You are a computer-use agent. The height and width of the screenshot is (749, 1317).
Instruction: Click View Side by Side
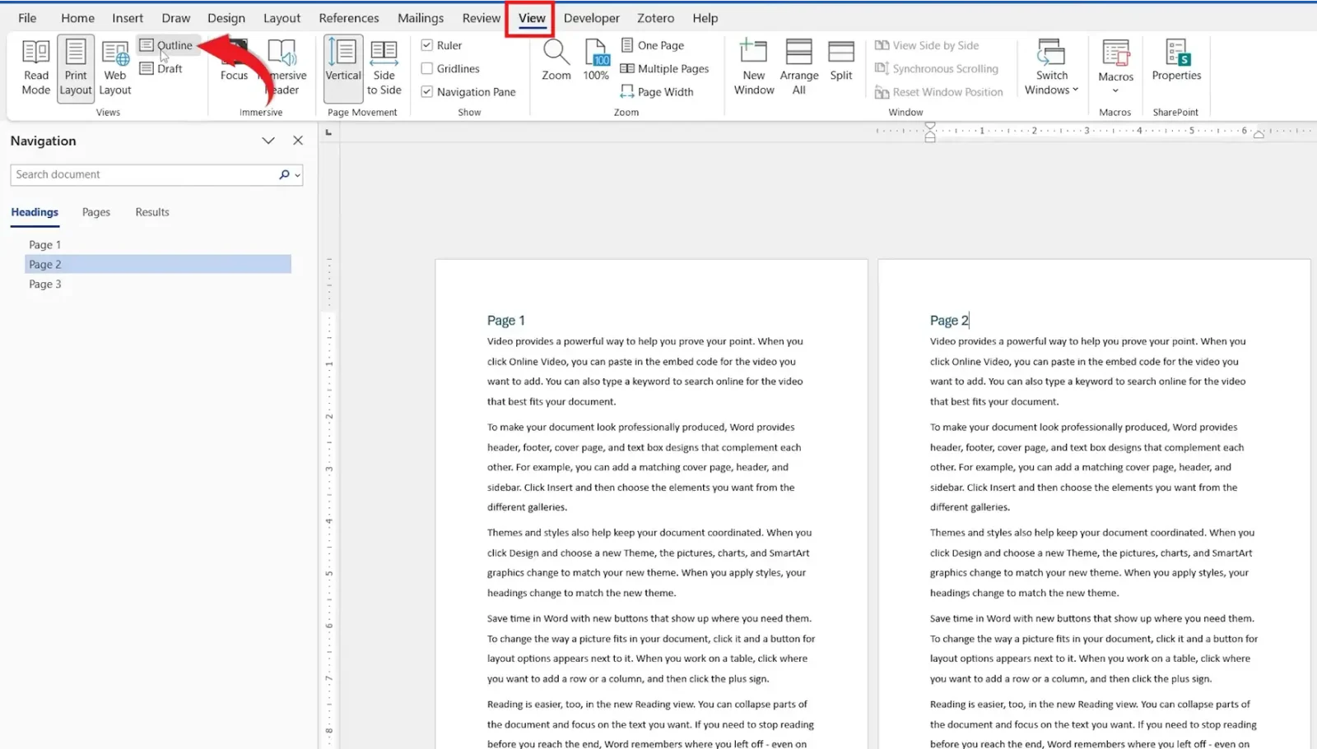(x=927, y=45)
